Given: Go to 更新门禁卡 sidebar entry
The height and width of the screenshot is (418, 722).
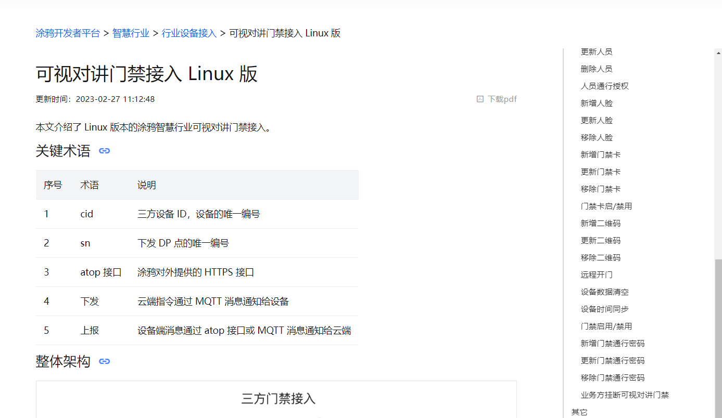Looking at the screenshot, I should click(x=601, y=172).
